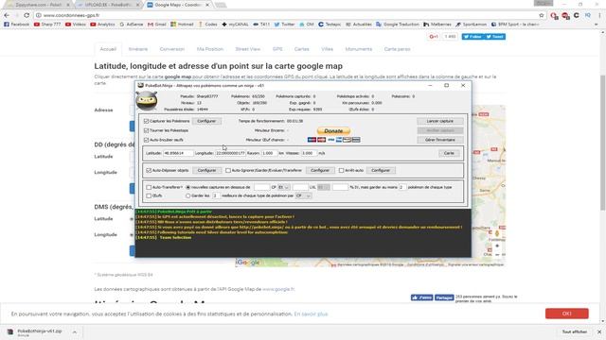This screenshot has height=340, width=606.
Task: Open the Conversion tab
Action: click(x=172, y=49)
